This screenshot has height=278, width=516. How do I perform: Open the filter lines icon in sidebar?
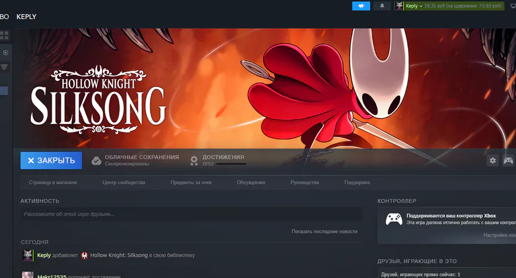click(4, 67)
